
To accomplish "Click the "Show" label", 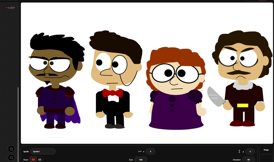I will [26, 160].
